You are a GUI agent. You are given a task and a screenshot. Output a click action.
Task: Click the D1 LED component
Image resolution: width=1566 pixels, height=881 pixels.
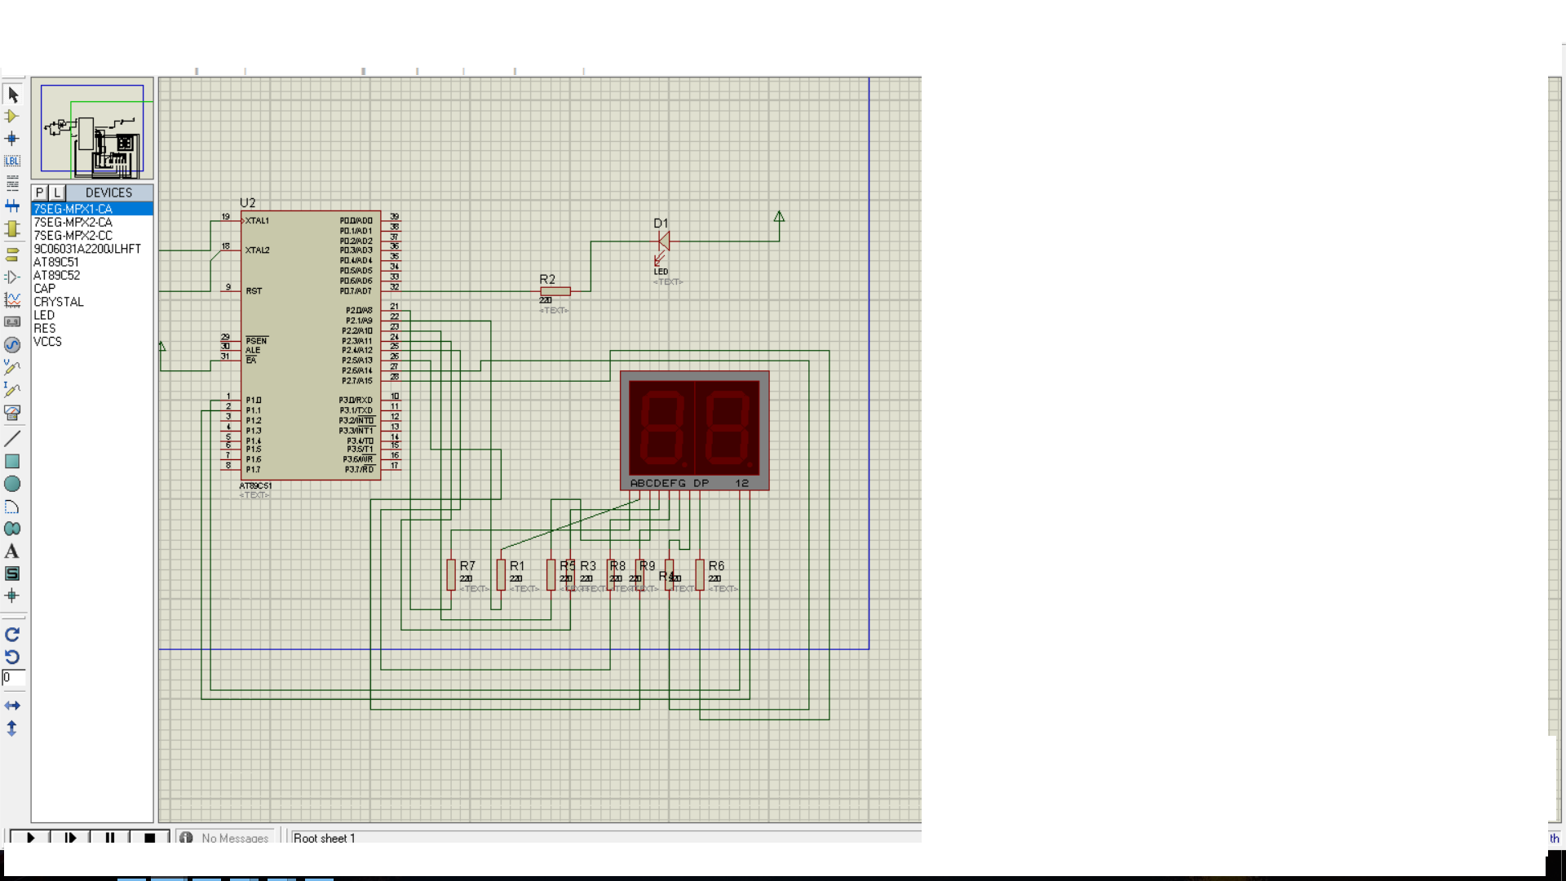(x=664, y=241)
